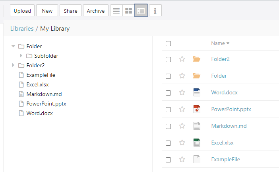Click the Excel.xlsx spreadsheet icon in list
This screenshot has height=172, width=279.
coord(196,143)
